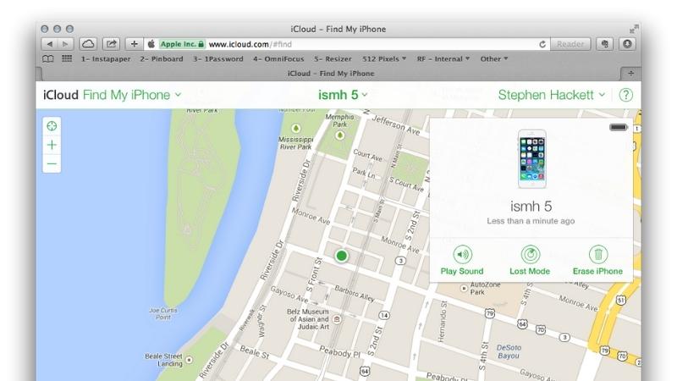Expand the Other bookmarks folder

[494, 59]
